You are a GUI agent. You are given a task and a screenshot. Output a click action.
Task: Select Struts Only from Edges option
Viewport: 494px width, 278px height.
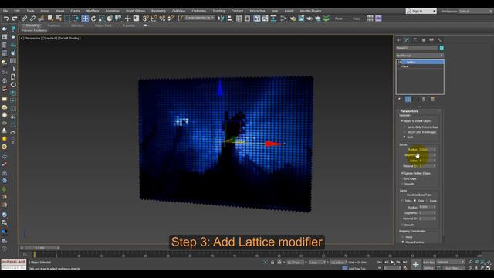(x=404, y=132)
